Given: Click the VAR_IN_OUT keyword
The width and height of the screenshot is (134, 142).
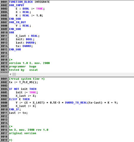Looking at the screenshot, I should [x=17, y=22].
